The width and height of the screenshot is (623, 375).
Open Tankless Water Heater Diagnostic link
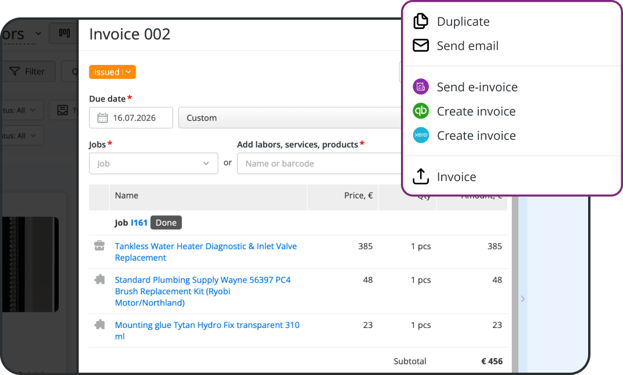coord(206,251)
